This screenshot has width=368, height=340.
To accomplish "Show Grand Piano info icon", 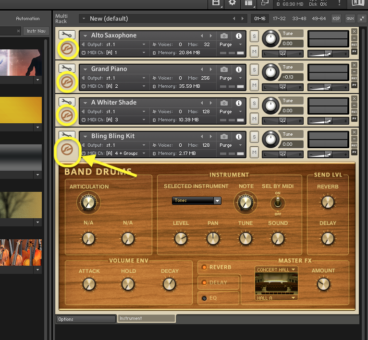I will click(239, 70).
